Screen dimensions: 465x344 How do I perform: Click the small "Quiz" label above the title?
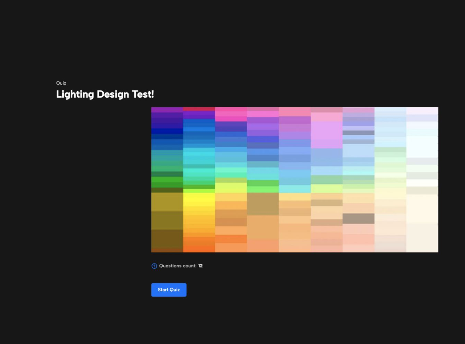point(61,83)
